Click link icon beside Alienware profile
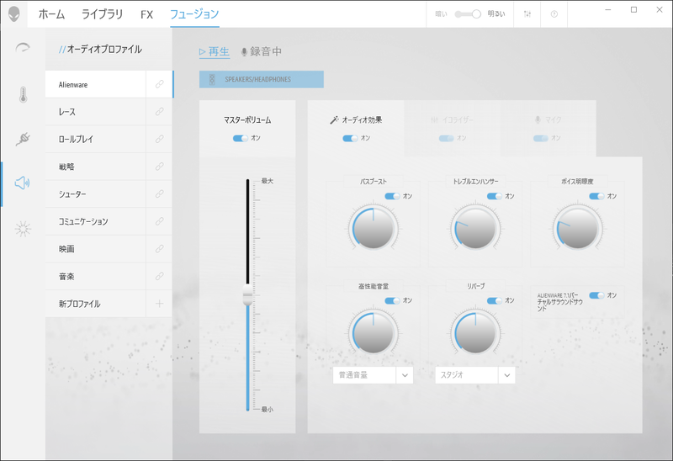 [x=159, y=84]
